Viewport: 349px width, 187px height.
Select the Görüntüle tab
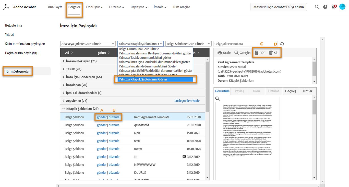(x=222, y=91)
